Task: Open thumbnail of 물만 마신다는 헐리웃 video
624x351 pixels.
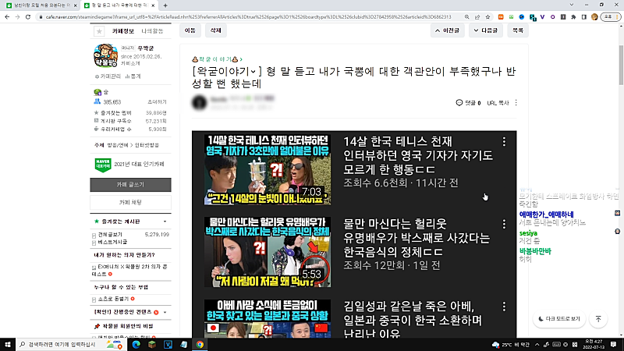Action: coord(268,252)
